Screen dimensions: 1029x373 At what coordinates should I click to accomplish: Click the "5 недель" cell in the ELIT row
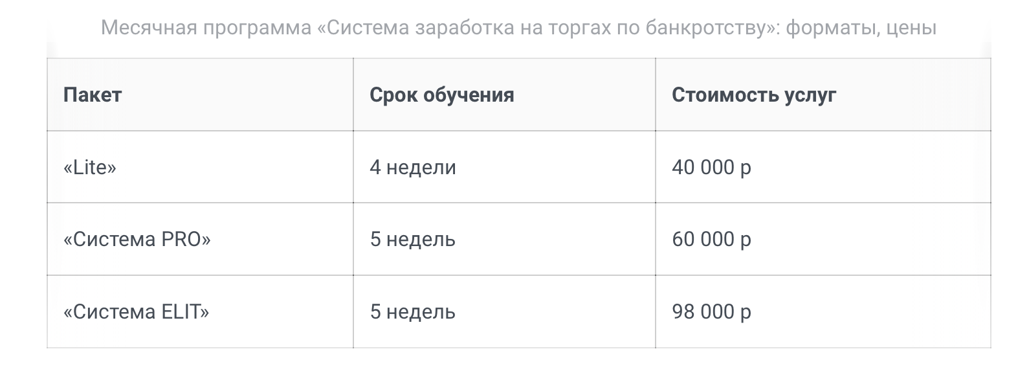412,312
